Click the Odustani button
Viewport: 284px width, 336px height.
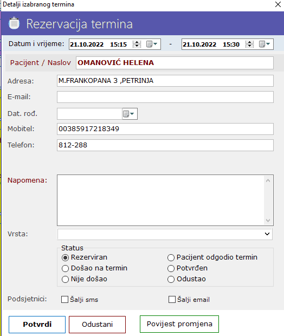98,324
